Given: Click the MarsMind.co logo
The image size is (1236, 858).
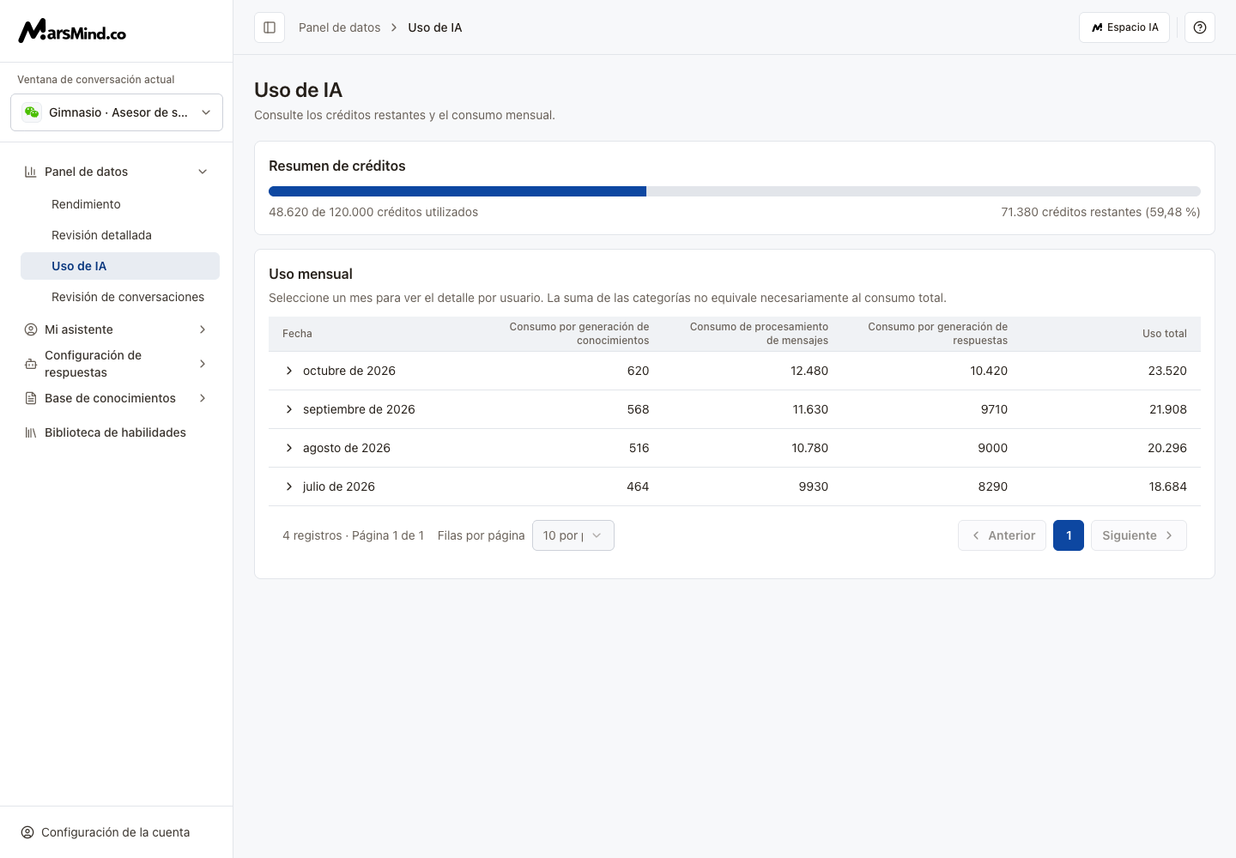Looking at the screenshot, I should [72, 31].
